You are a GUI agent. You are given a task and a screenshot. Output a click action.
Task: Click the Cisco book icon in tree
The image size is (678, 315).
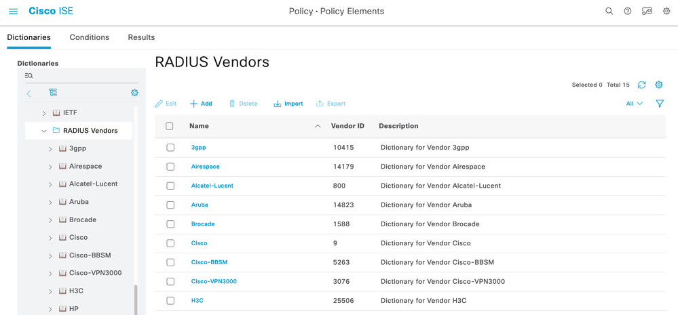[x=62, y=237]
